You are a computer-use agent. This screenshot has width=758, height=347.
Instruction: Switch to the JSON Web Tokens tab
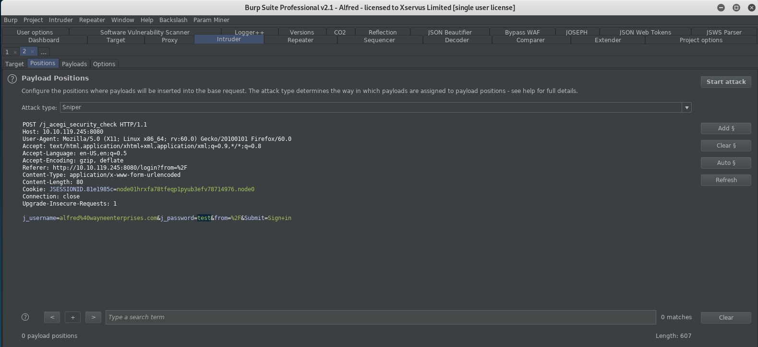645,32
